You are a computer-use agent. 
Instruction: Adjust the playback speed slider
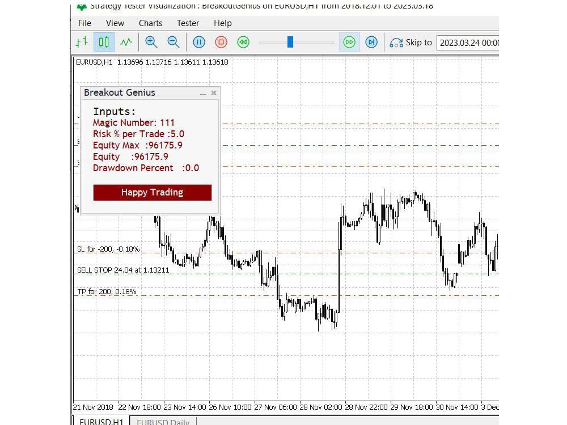(290, 41)
